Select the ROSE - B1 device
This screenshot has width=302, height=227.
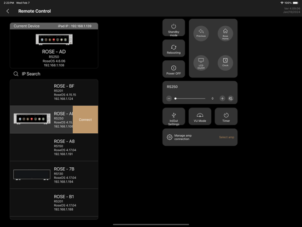54,202
